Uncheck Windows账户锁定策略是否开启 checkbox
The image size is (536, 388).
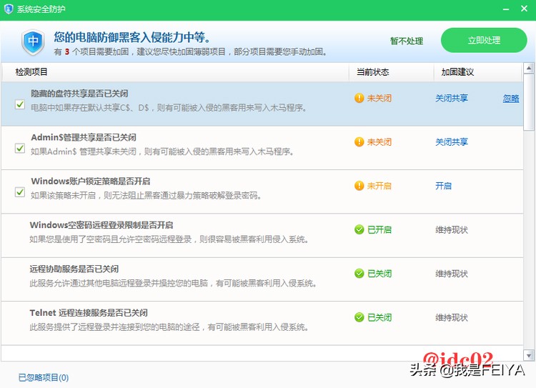click(x=20, y=191)
